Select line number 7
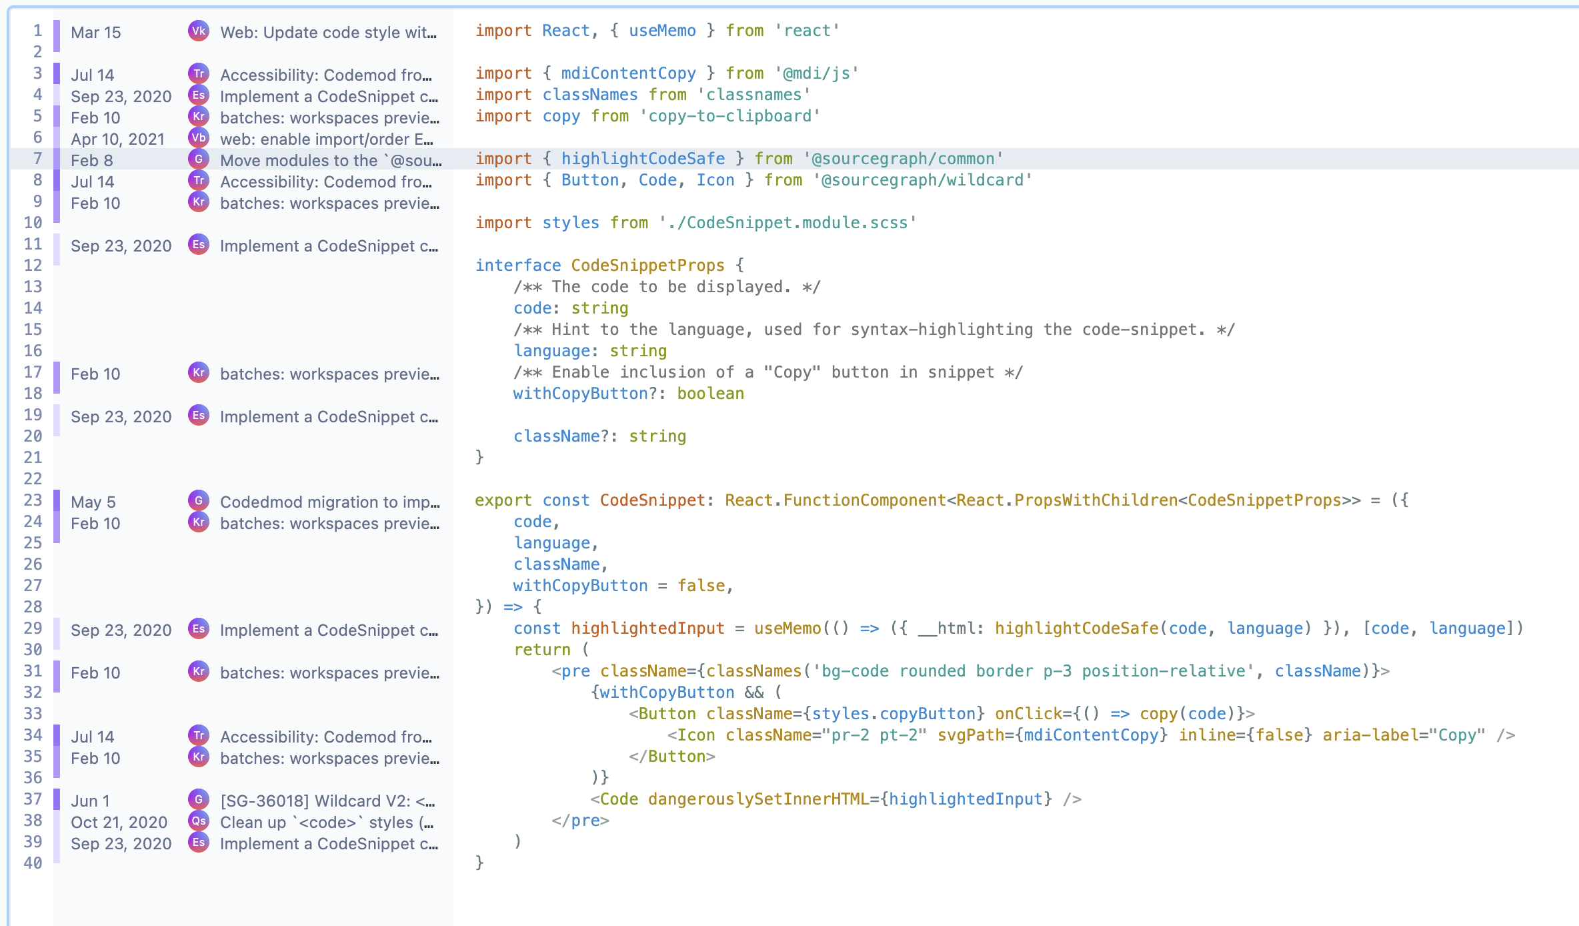 37,159
